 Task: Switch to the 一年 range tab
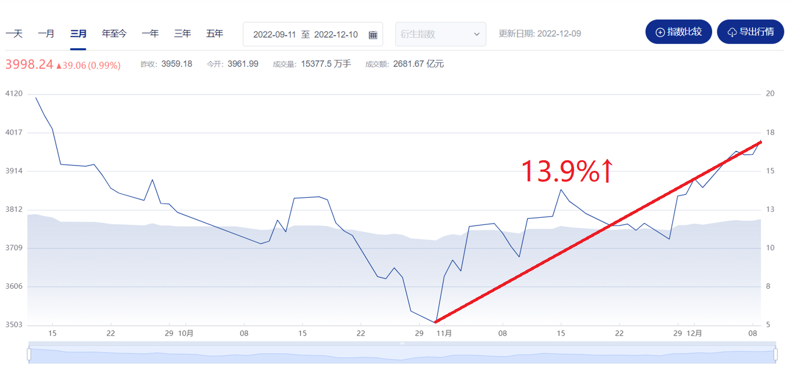(150, 33)
